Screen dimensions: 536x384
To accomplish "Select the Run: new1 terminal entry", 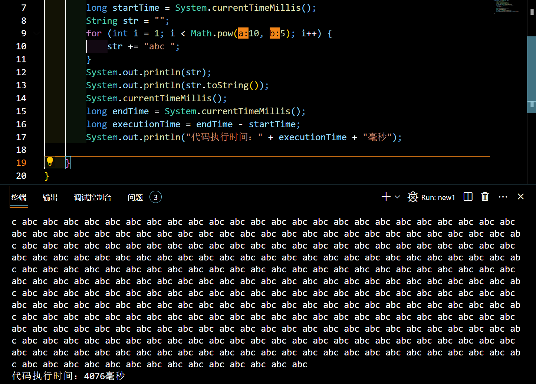I will 438,197.
